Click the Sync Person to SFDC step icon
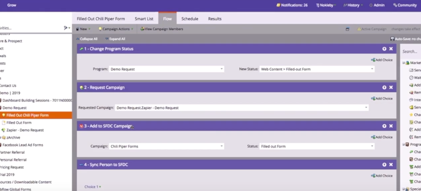This screenshot has height=191, width=421. (x=81, y=165)
